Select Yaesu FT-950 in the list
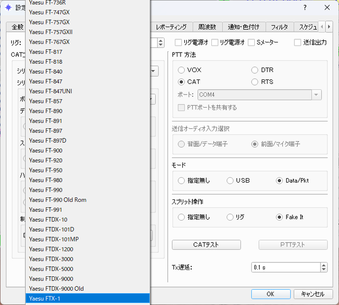This screenshot has width=339, height=305. (x=87, y=170)
